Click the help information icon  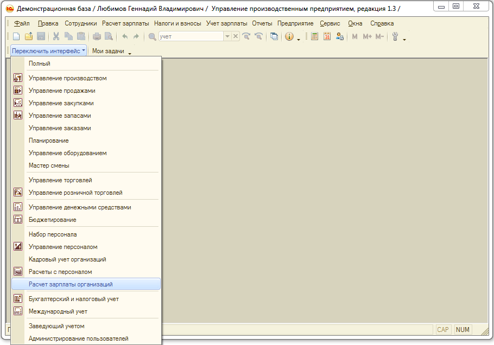pyautogui.click(x=289, y=36)
